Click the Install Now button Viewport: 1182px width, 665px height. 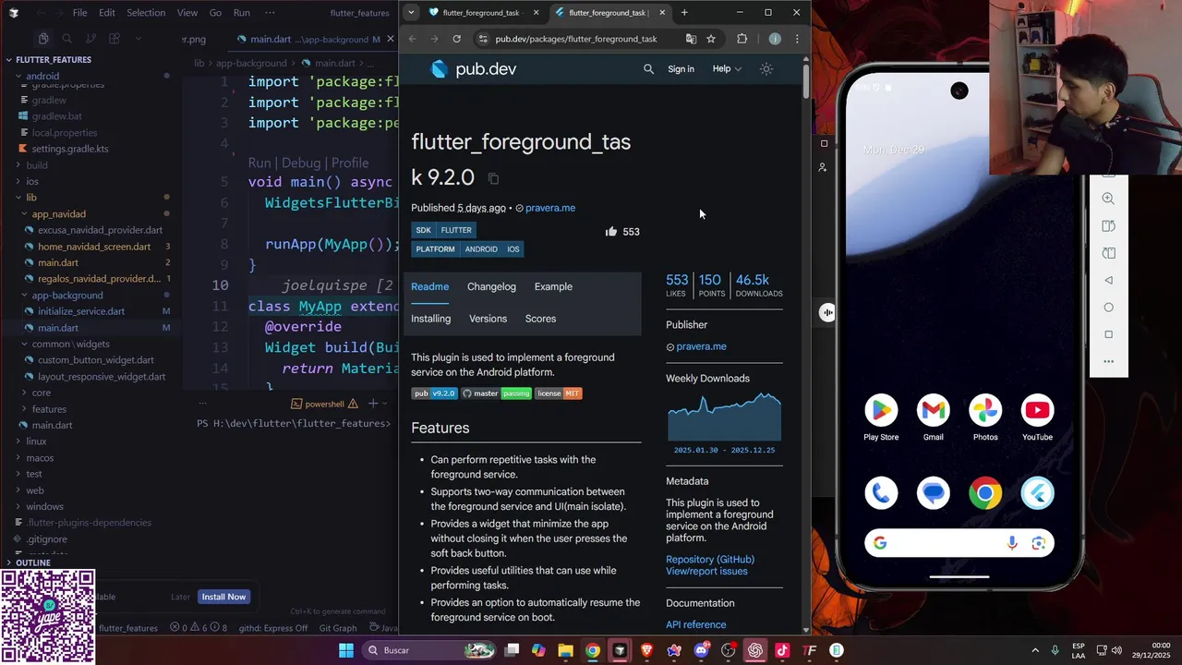click(224, 597)
